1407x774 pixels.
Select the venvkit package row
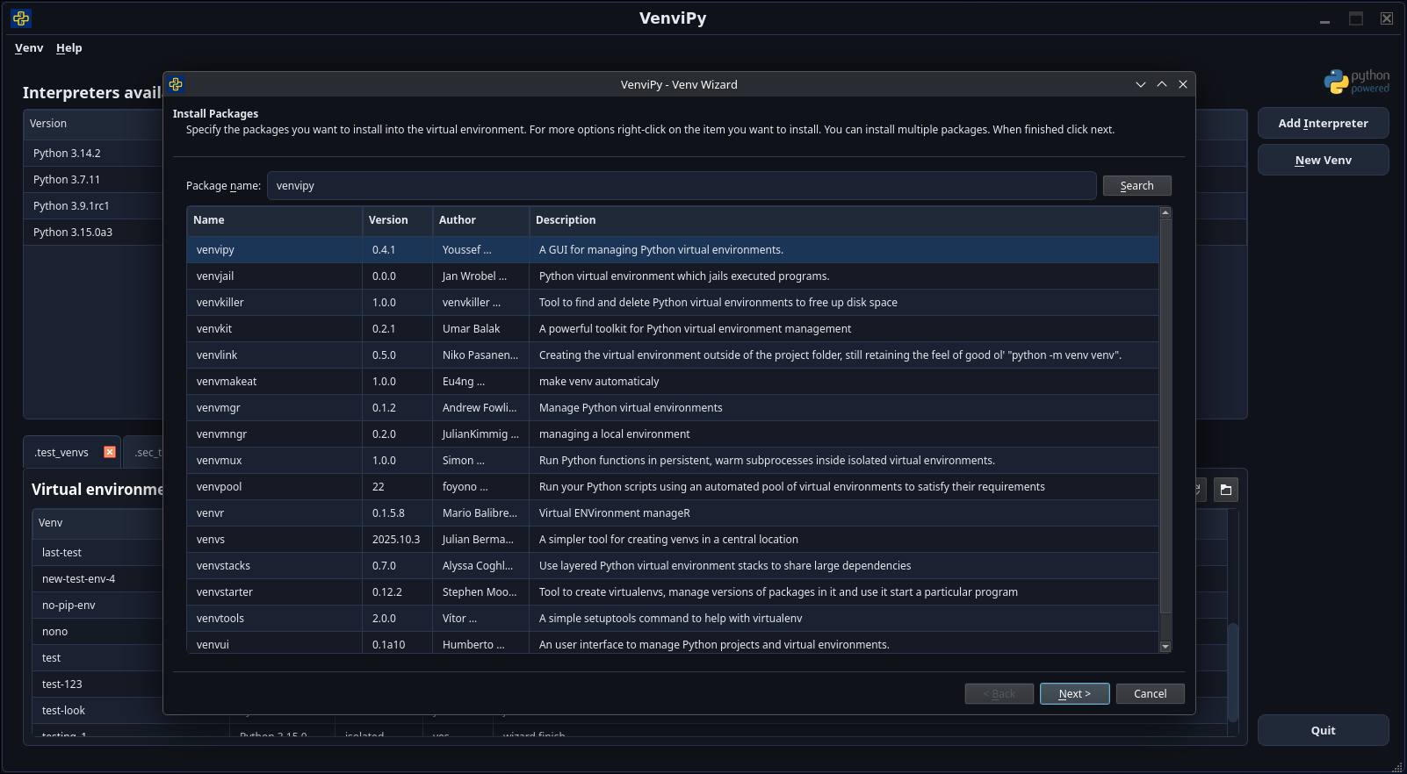pyautogui.click(x=673, y=329)
